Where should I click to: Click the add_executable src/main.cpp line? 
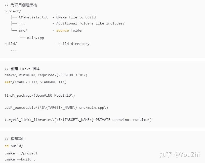56,107
